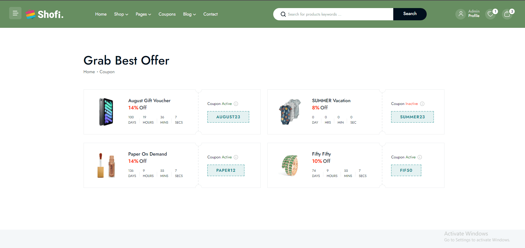Click the Admin profile user icon
Viewport: 525px width, 248px height.
click(x=461, y=14)
